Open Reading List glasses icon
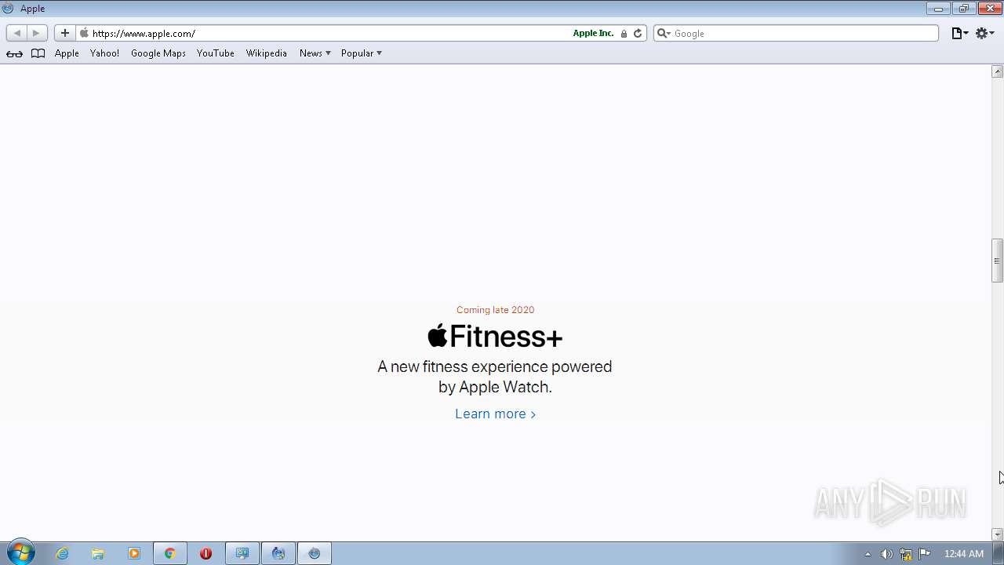This screenshot has height=565, width=1004. 14,53
